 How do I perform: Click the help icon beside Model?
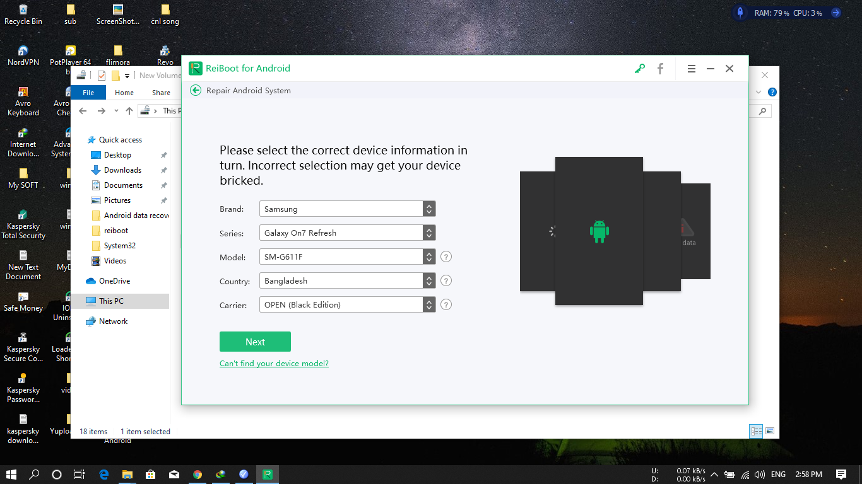(x=446, y=256)
